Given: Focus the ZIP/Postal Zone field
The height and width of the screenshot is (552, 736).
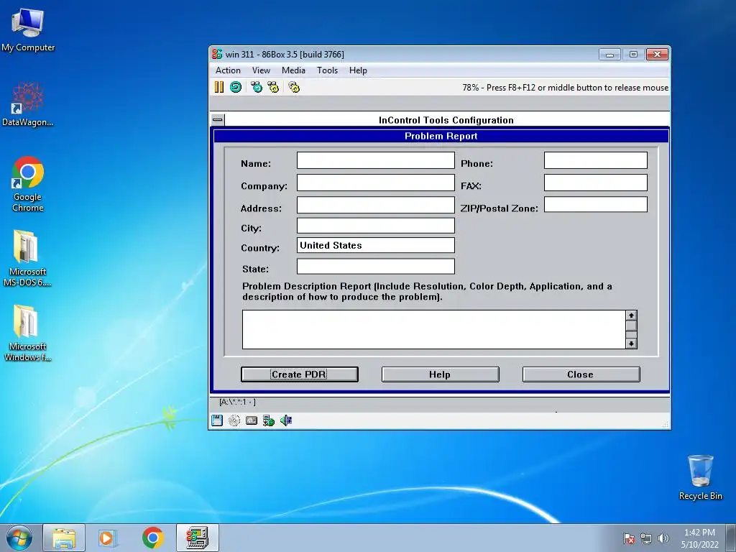Looking at the screenshot, I should 596,204.
